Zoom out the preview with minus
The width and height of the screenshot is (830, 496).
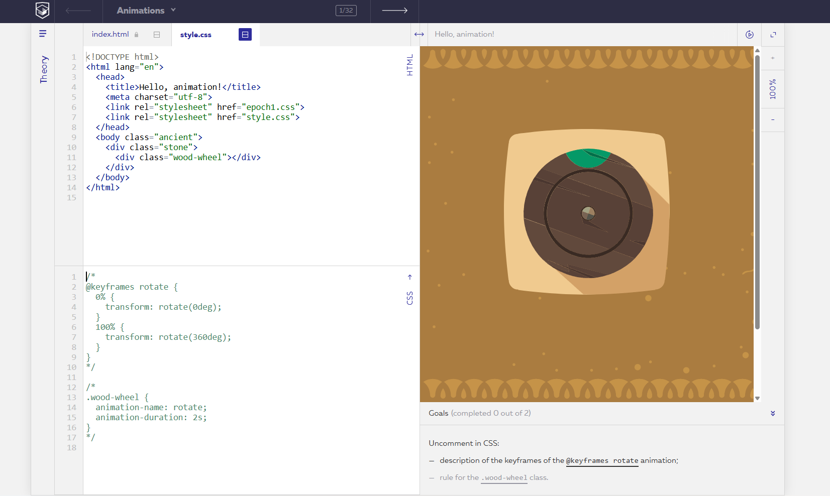[x=773, y=119]
